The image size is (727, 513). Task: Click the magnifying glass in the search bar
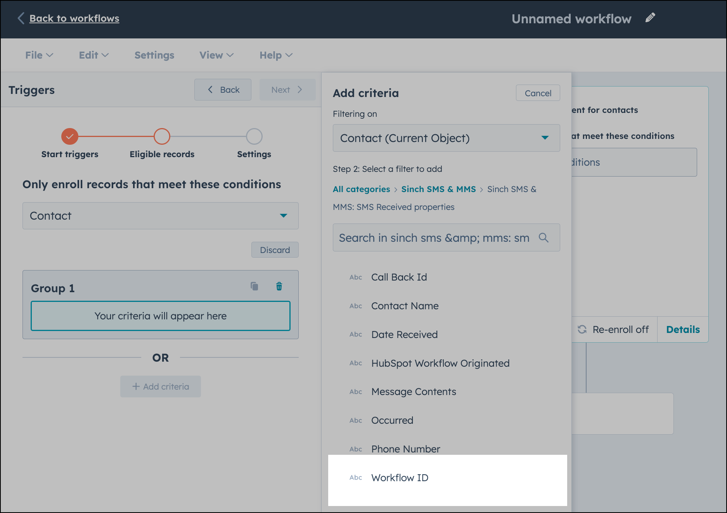pos(544,237)
